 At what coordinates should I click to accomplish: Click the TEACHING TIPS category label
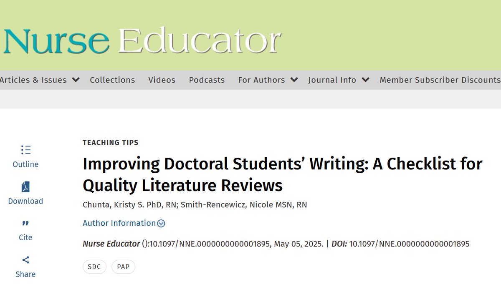coord(111,143)
